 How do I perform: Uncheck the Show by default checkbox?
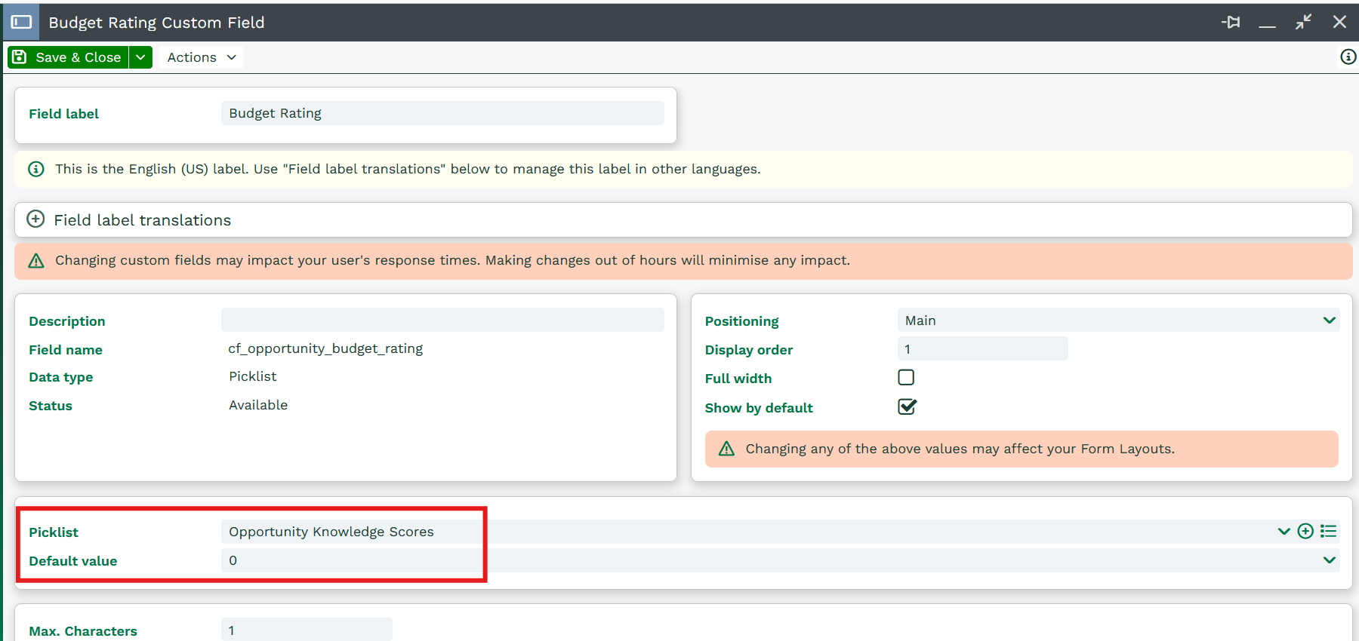click(x=906, y=407)
